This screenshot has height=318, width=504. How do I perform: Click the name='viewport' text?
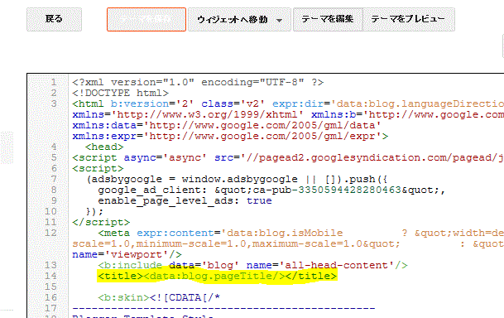coord(127,255)
